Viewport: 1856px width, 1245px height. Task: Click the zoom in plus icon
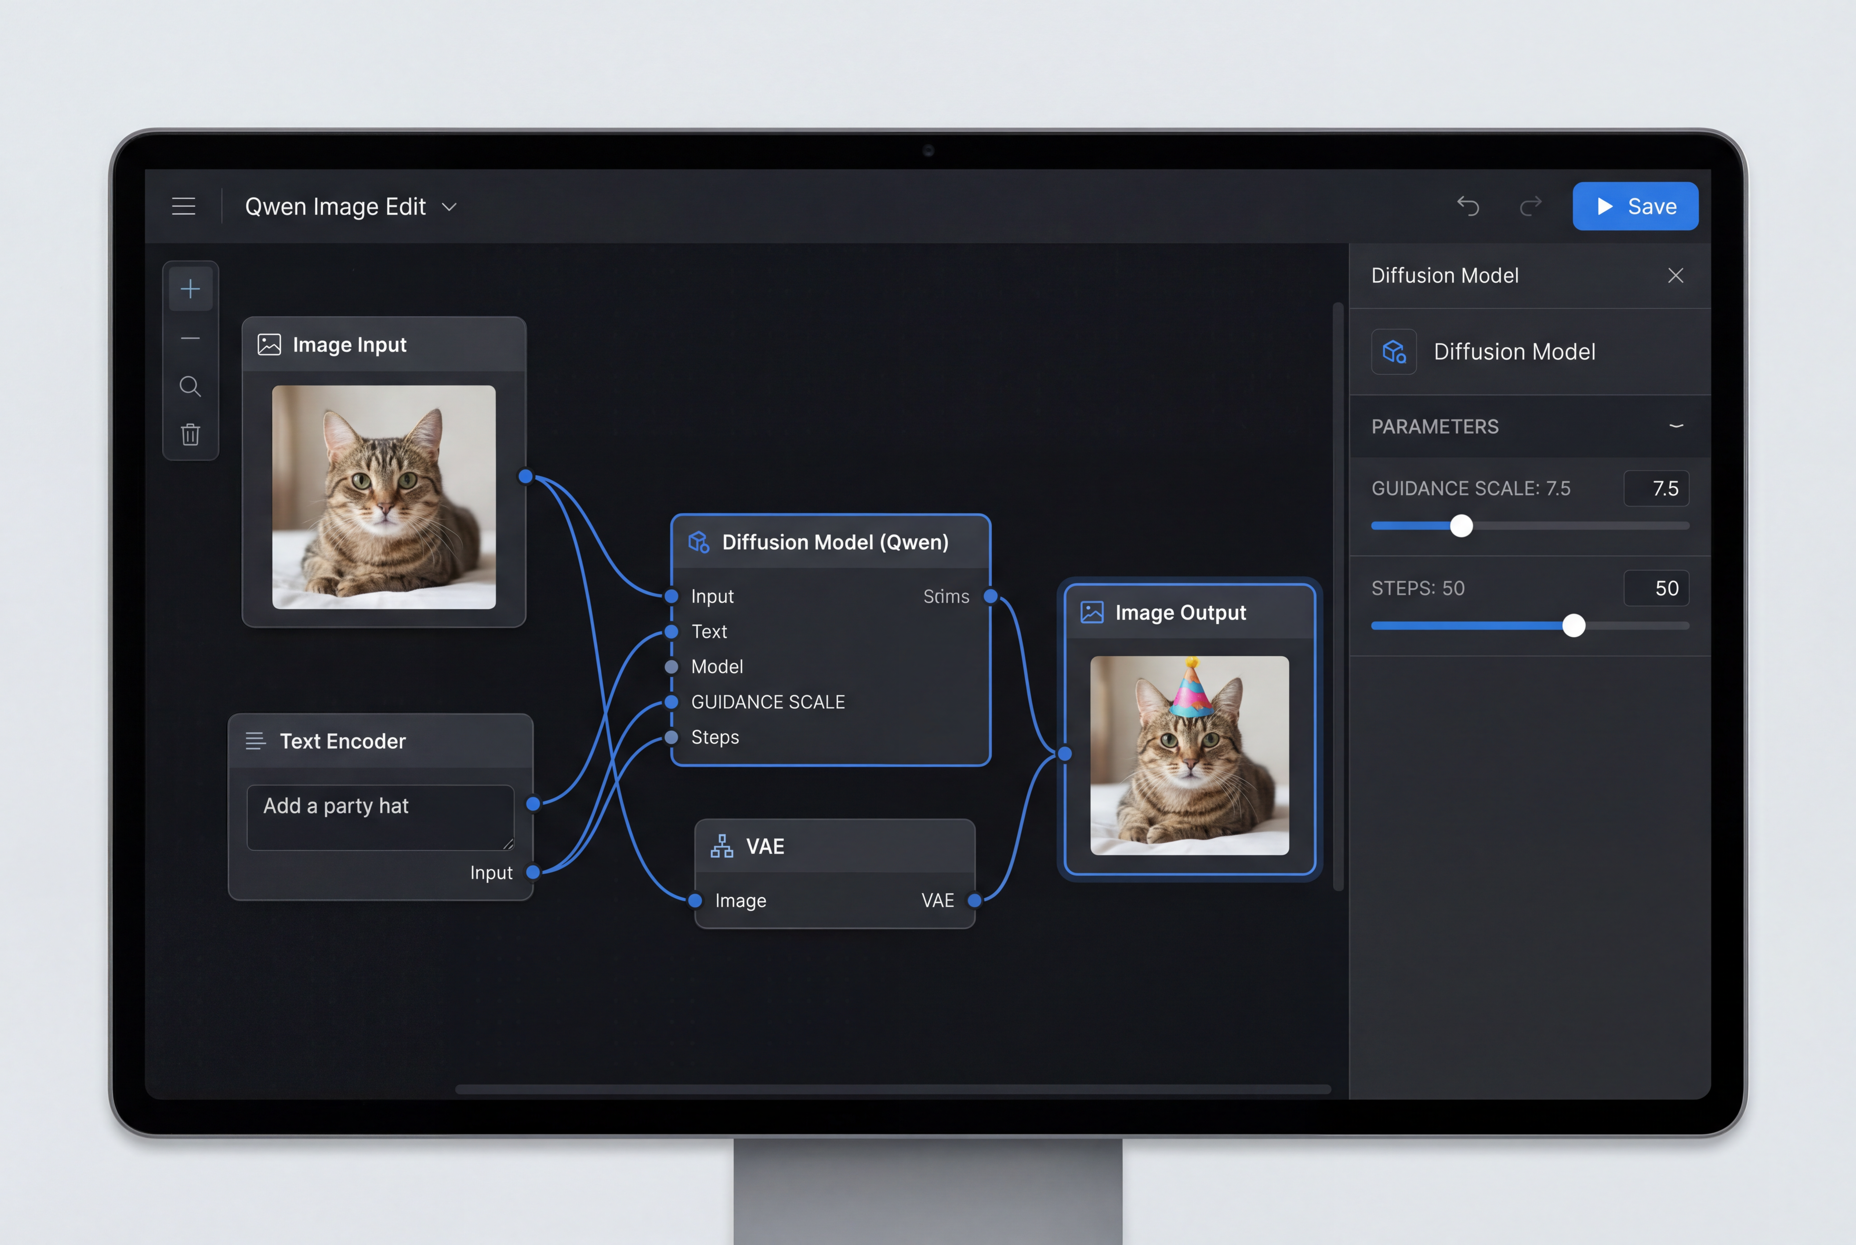click(191, 289)
